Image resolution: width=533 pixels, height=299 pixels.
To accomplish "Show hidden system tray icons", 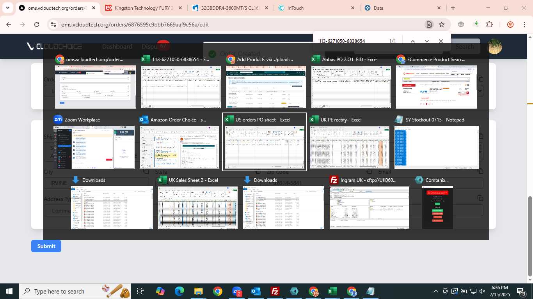I will coord(436,291).
